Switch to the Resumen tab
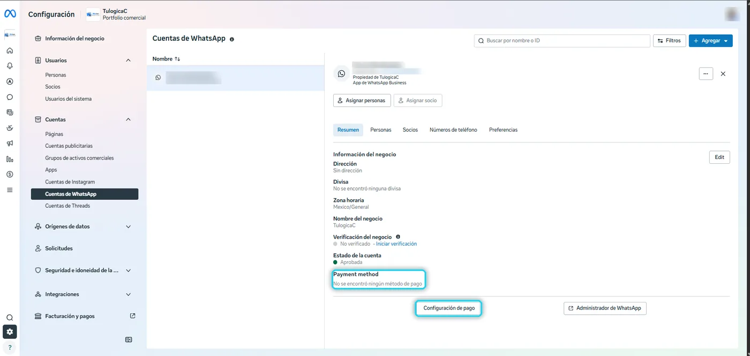Viewport: 750px width, 356px height. pyautogui.click(x=348, y=130)
